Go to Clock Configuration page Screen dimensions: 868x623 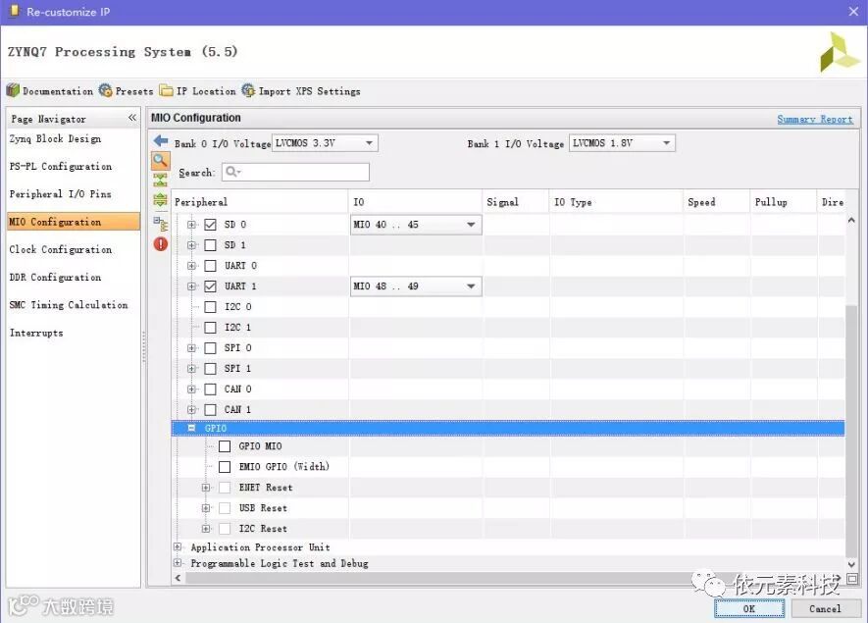61,250
